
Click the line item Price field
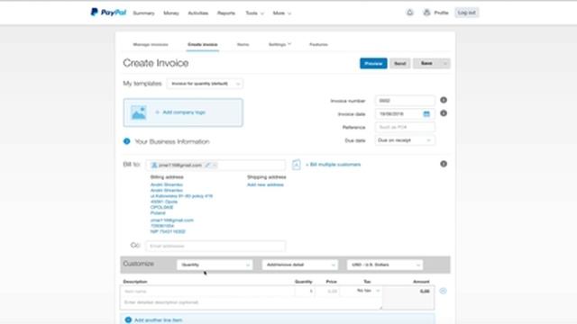(x=327, y=292)
